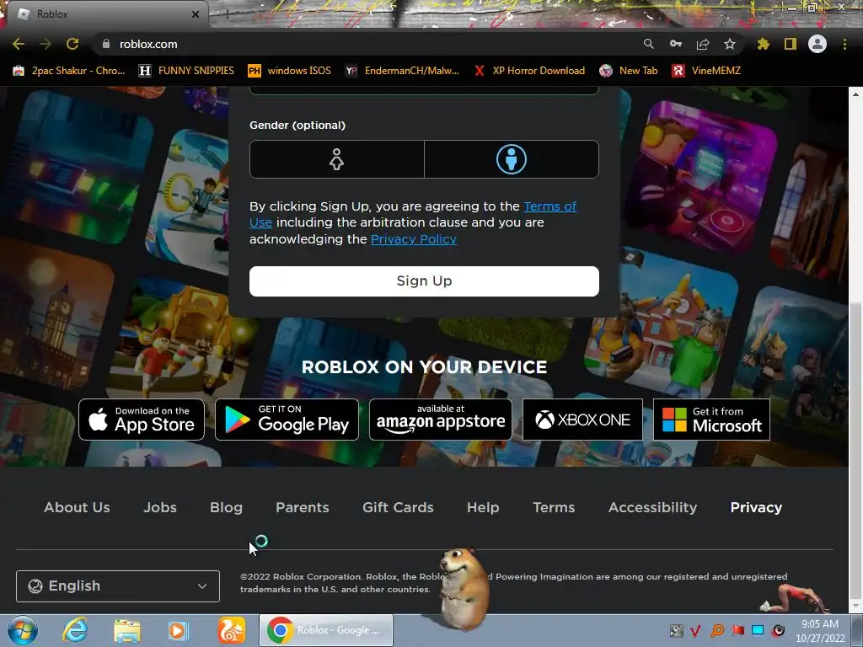Reload the Roblox page
Viewport: 863px width, 647px height.
click(x=72, y=44)
